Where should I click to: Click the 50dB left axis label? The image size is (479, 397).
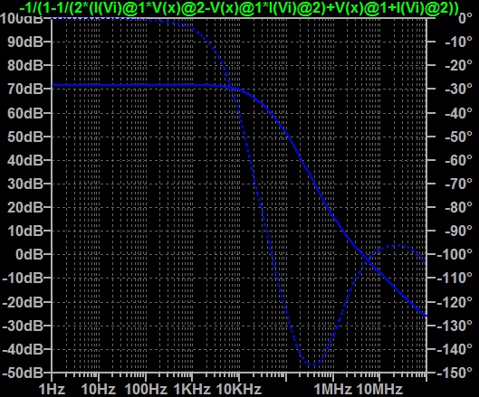click(25, 137)
